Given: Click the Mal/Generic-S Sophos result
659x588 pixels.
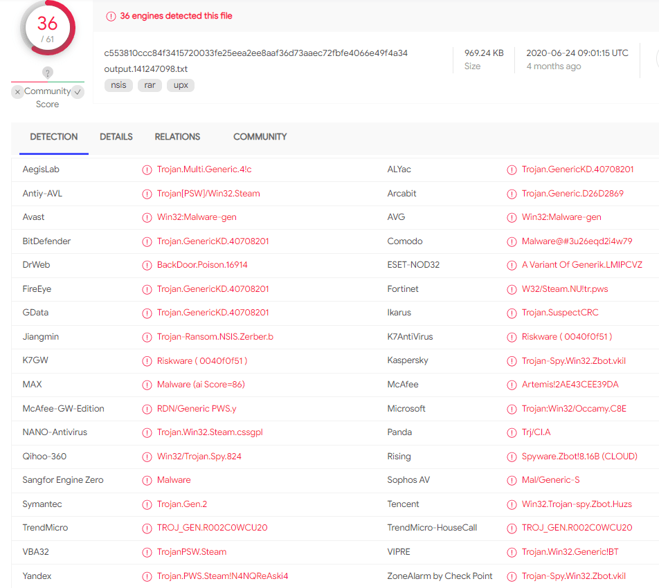Looking at the screenshot, I should [x=550, y=479].
